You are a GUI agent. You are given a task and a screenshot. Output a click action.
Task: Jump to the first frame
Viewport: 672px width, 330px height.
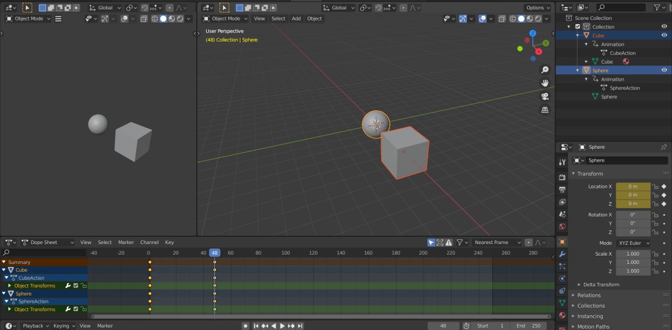point(256,326)
